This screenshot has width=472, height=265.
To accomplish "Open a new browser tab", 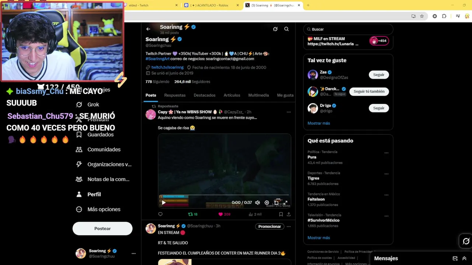I will (308, 5).
